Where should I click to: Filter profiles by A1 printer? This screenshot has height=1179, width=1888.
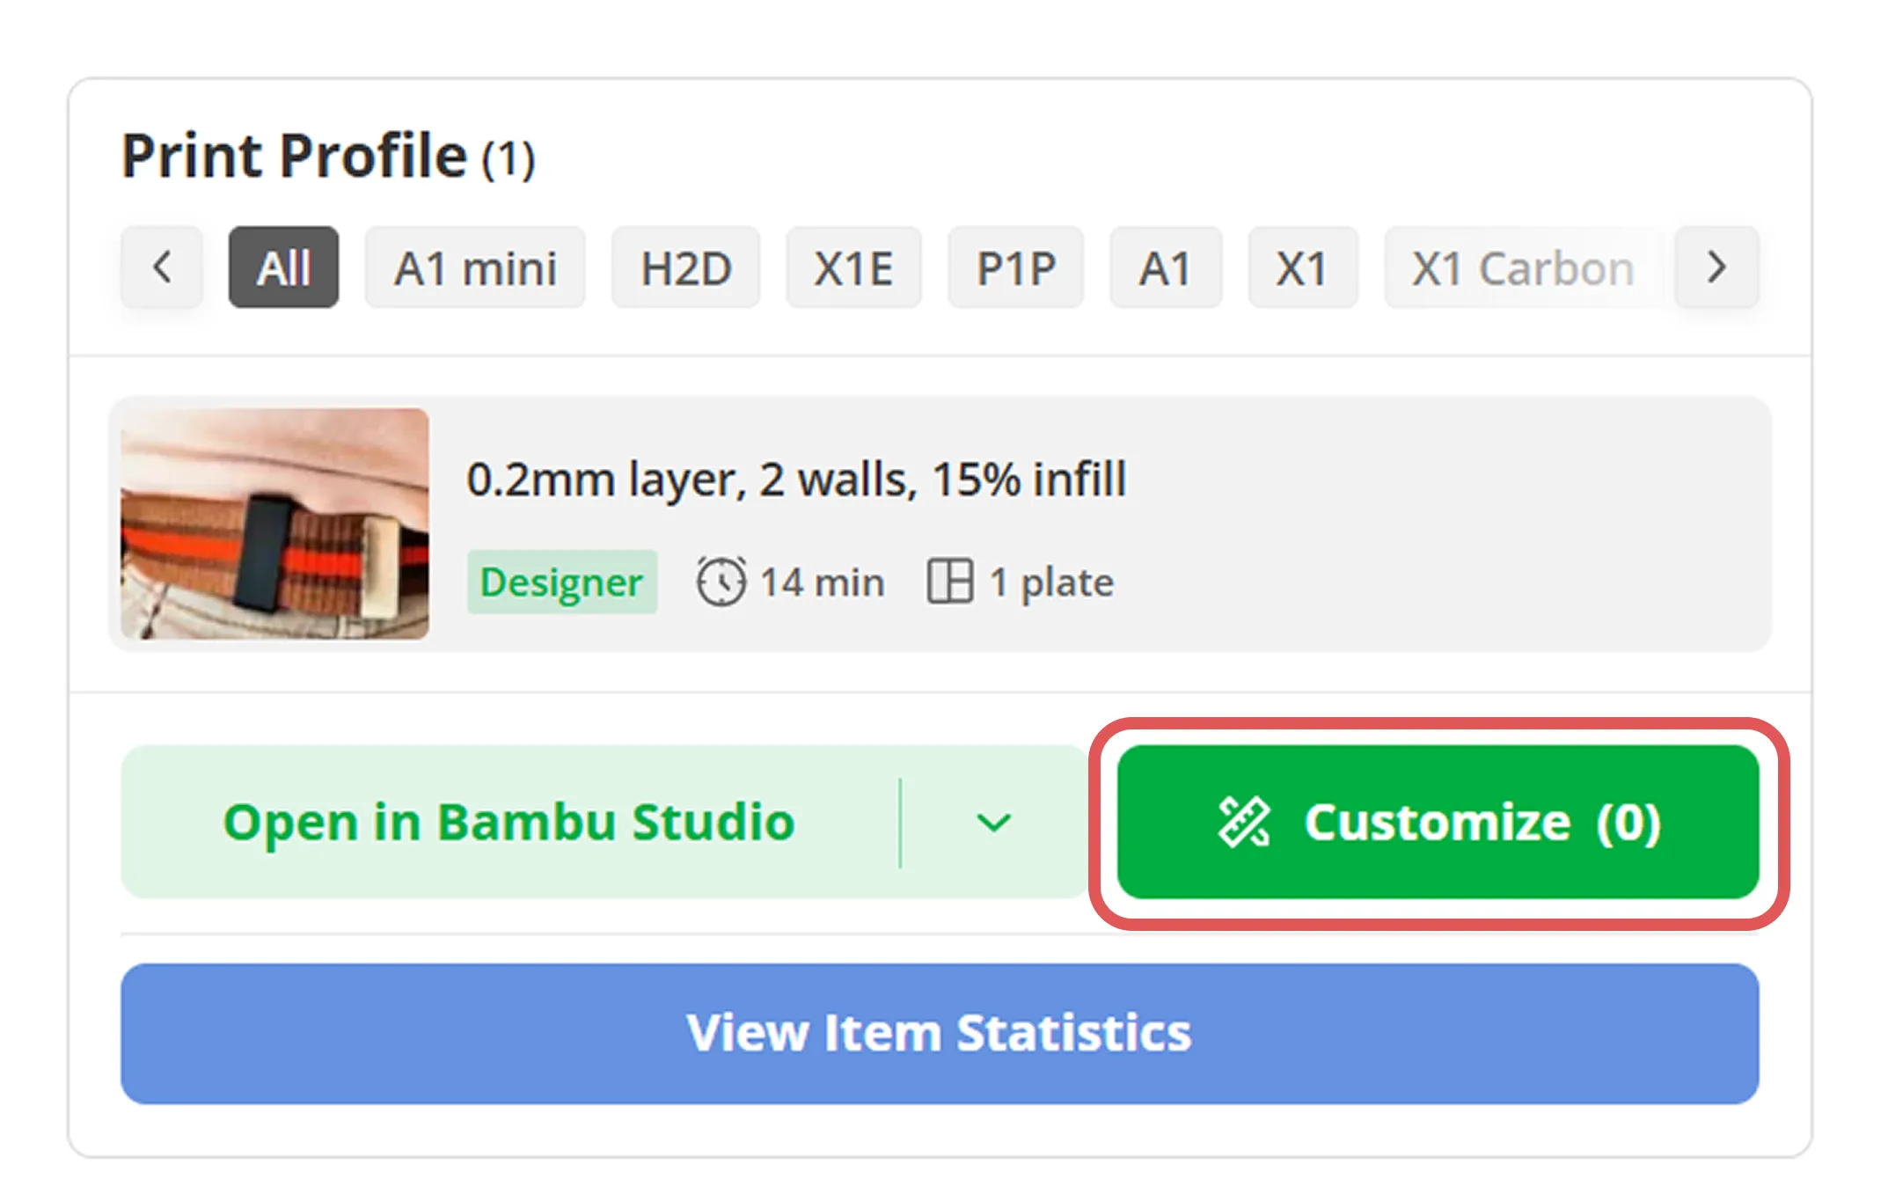click(x=1166, y=267)
